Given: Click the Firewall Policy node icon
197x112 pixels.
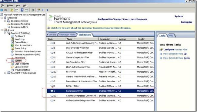Looking at the screenshot, I should pos(12,42).
